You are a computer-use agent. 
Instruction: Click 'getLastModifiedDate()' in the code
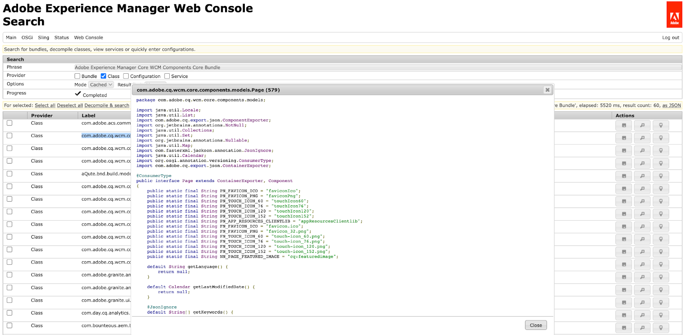coord(221,287)
